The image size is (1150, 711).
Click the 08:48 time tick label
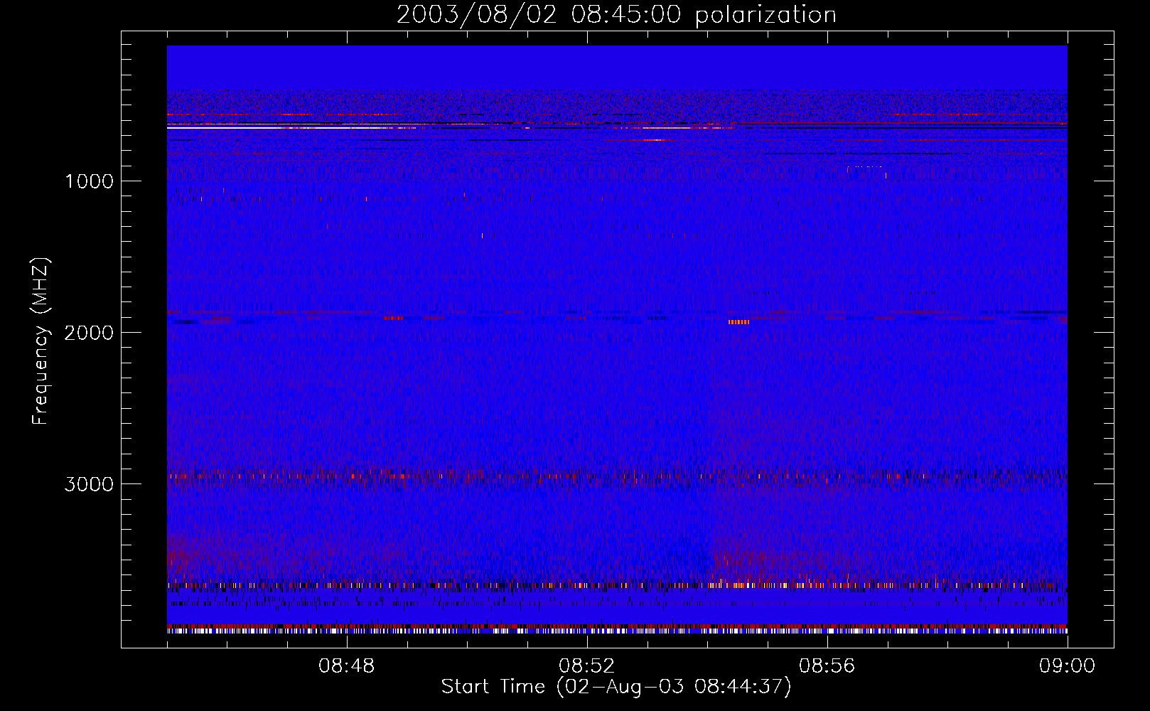click(x=346, y=666)
